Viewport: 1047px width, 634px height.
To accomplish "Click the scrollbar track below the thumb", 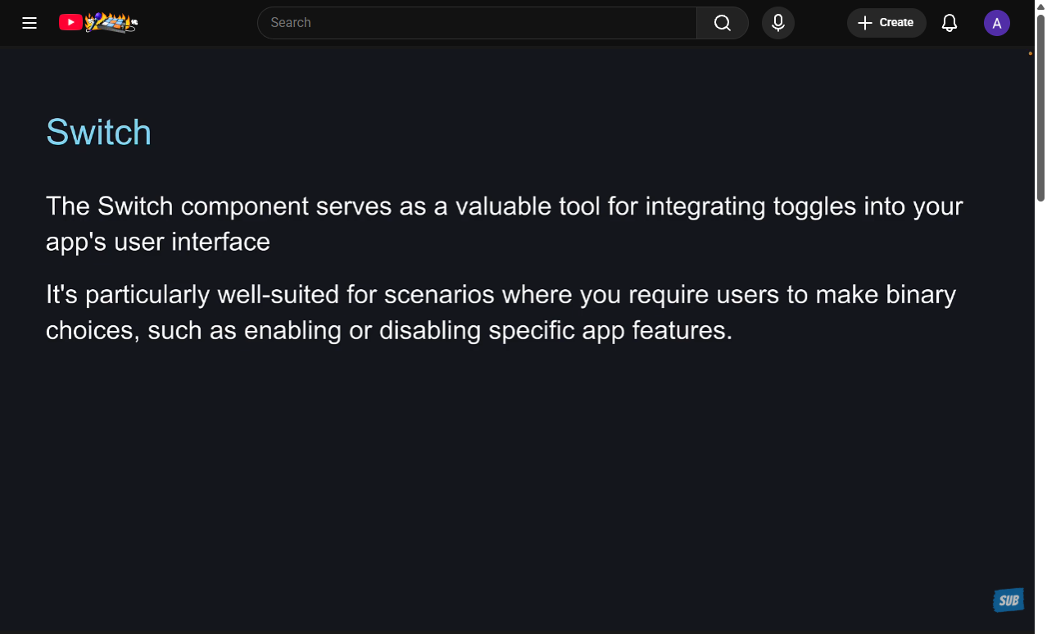I will (x=1040, y=410).
